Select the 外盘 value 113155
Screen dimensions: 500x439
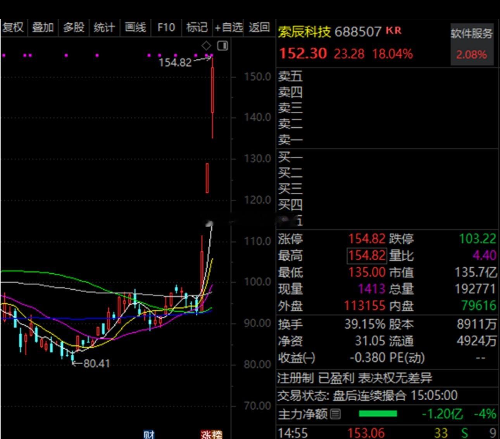365,306
